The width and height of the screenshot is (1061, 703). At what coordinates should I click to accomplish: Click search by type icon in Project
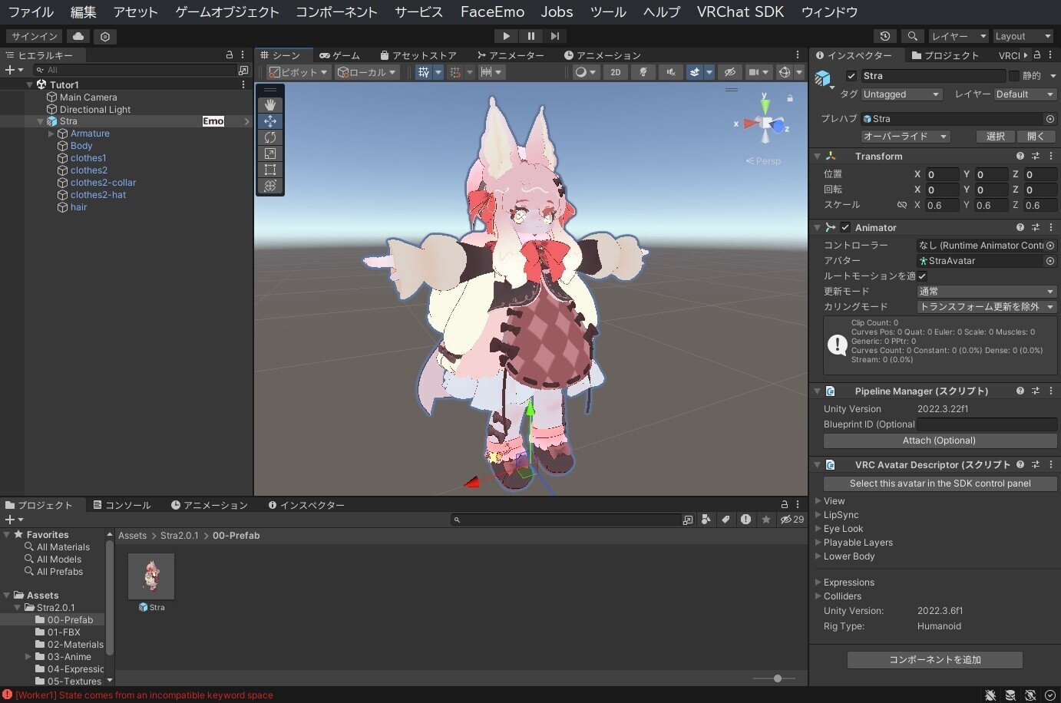[x=706, y=520]
